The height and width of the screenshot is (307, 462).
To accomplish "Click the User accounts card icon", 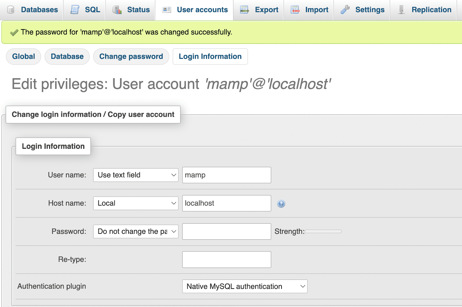I will 167,10.
